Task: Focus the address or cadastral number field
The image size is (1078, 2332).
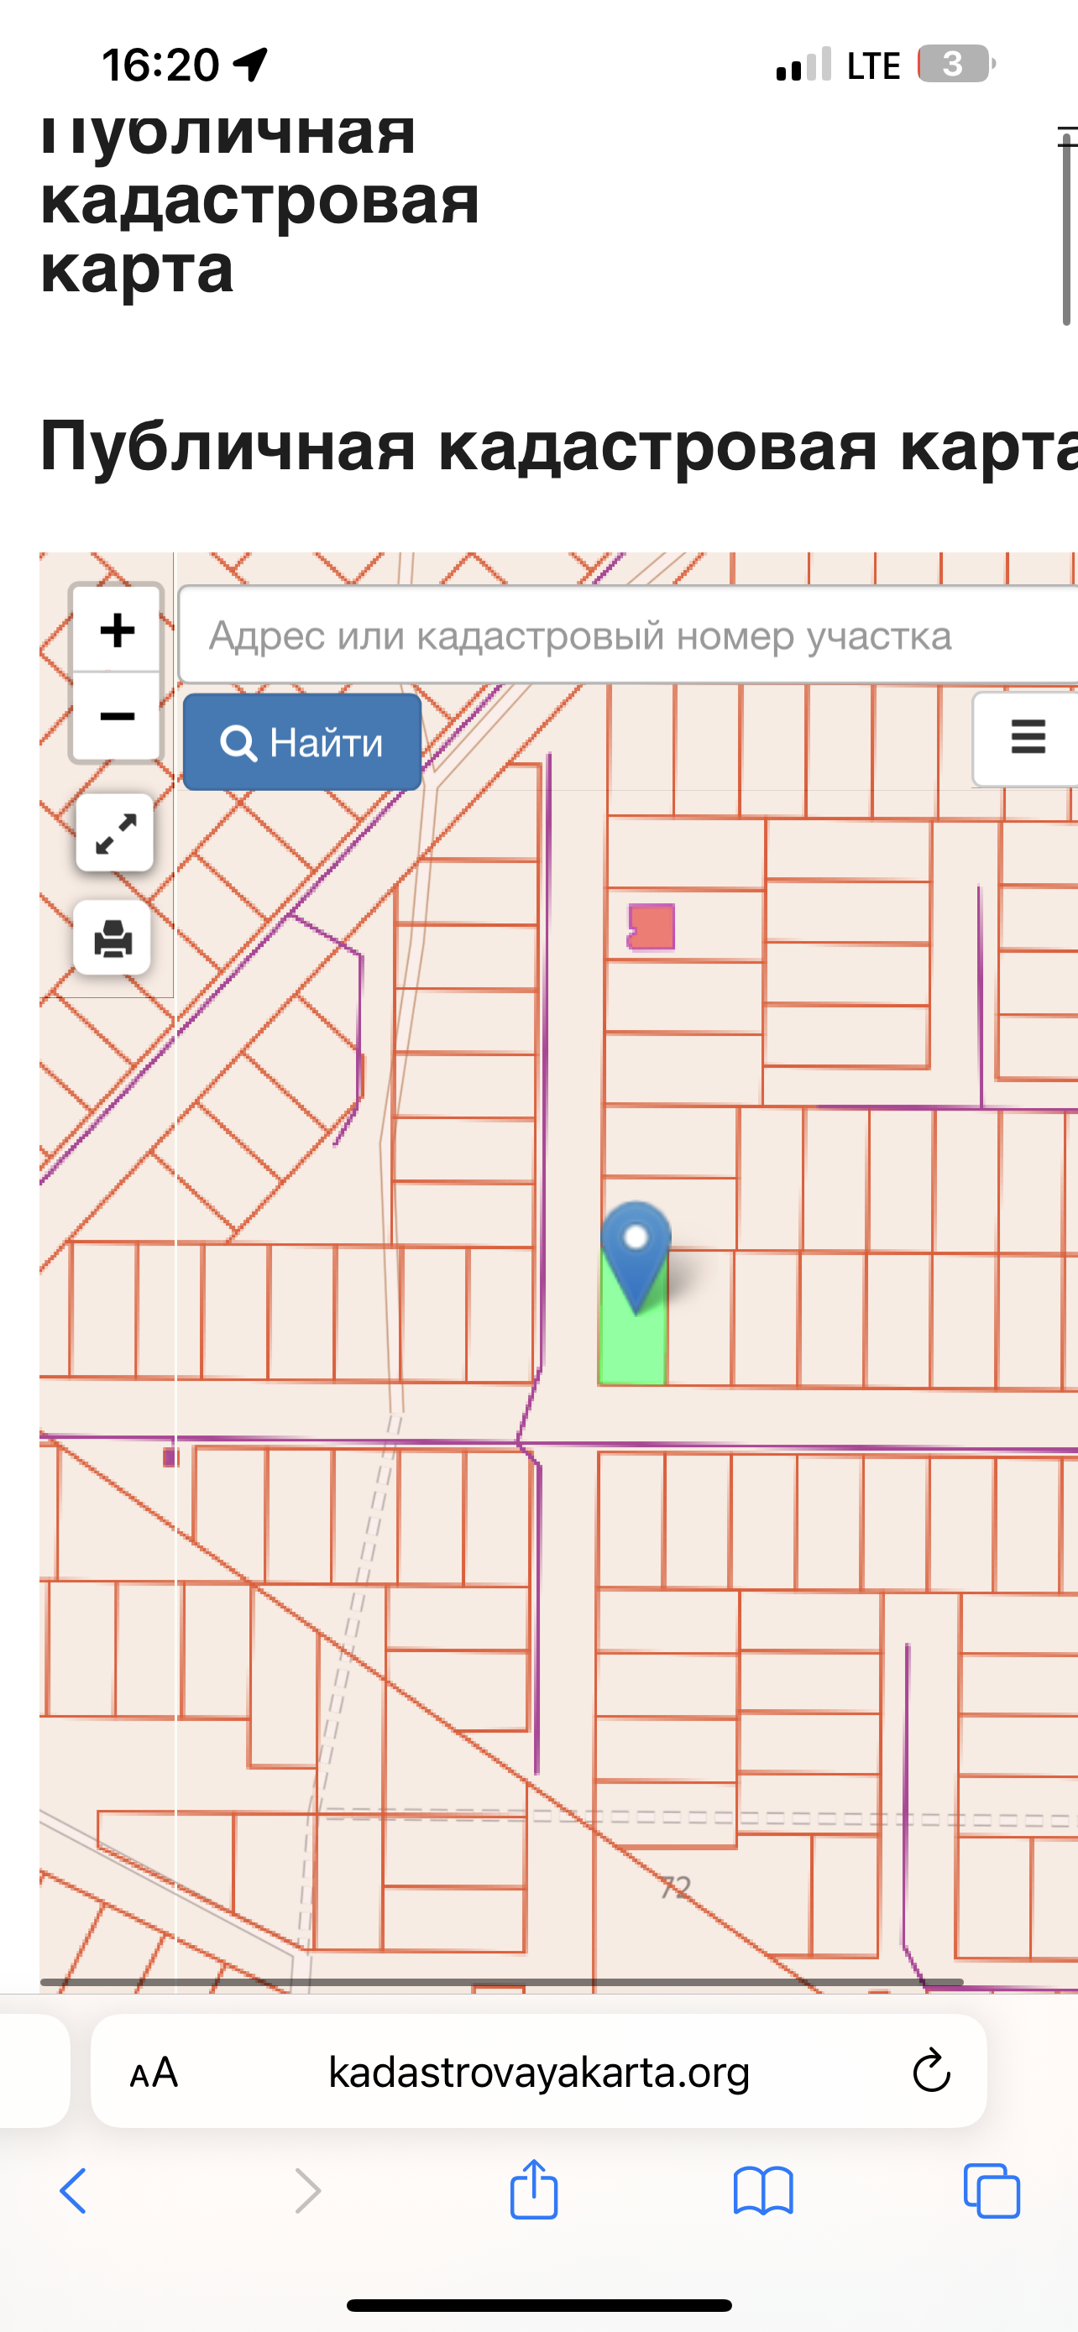Action: 628,635
